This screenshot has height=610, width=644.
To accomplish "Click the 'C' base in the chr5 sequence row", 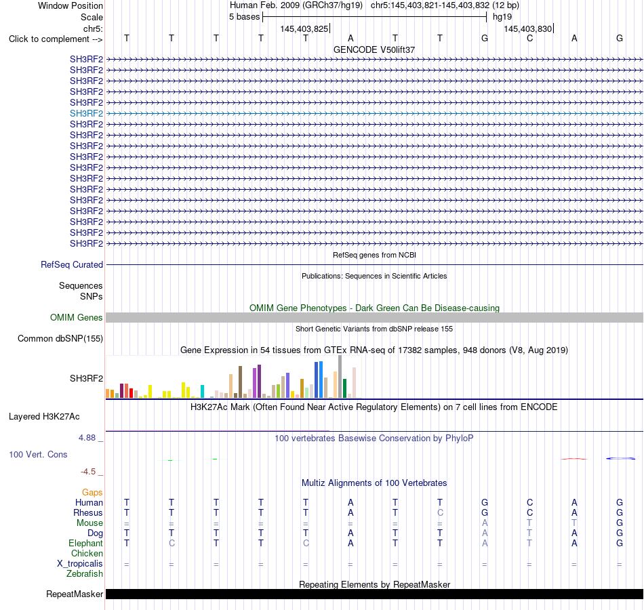I will pyautogui.click(x=529, y=38).
